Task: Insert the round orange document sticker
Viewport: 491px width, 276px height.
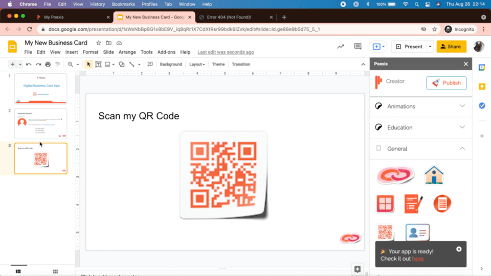Action: click(442, 204)
